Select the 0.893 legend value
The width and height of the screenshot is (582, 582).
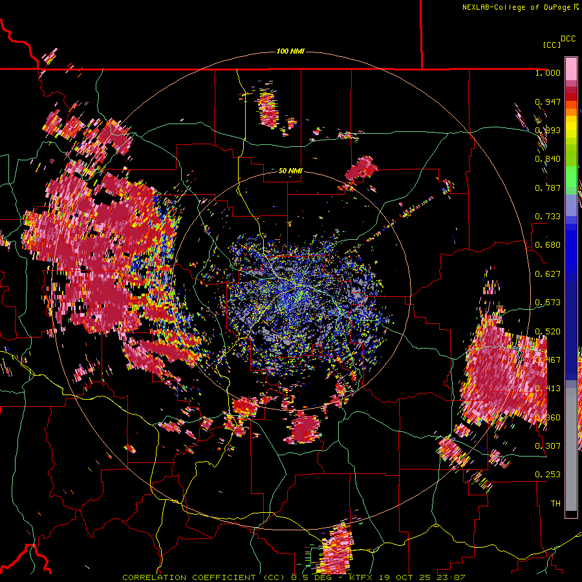[548, 130]
